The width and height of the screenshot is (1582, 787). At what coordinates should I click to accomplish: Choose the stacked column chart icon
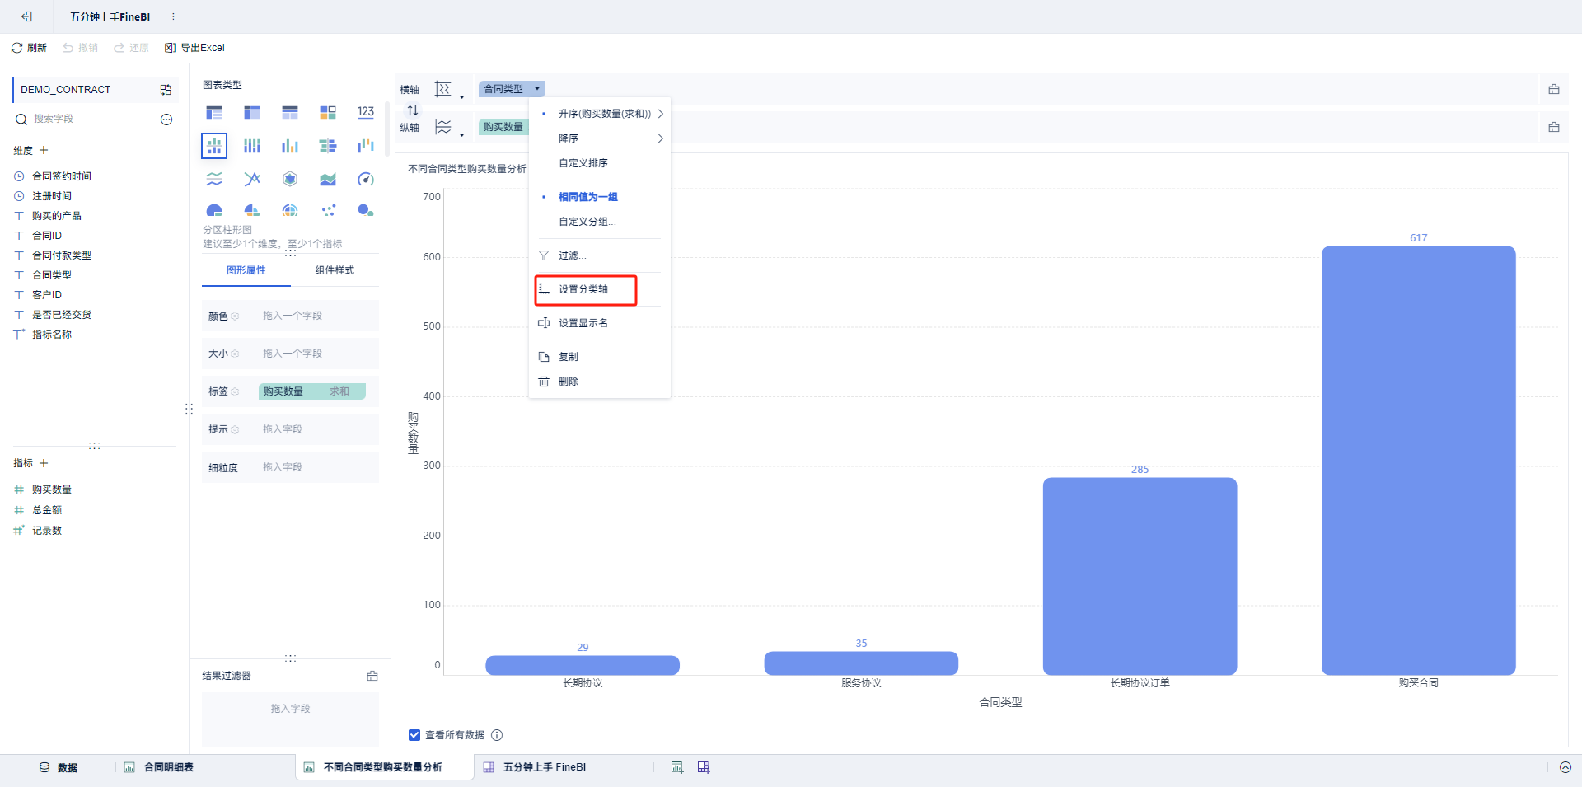point(252,146)
